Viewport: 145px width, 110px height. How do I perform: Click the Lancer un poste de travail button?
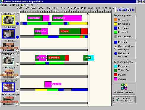124,100
